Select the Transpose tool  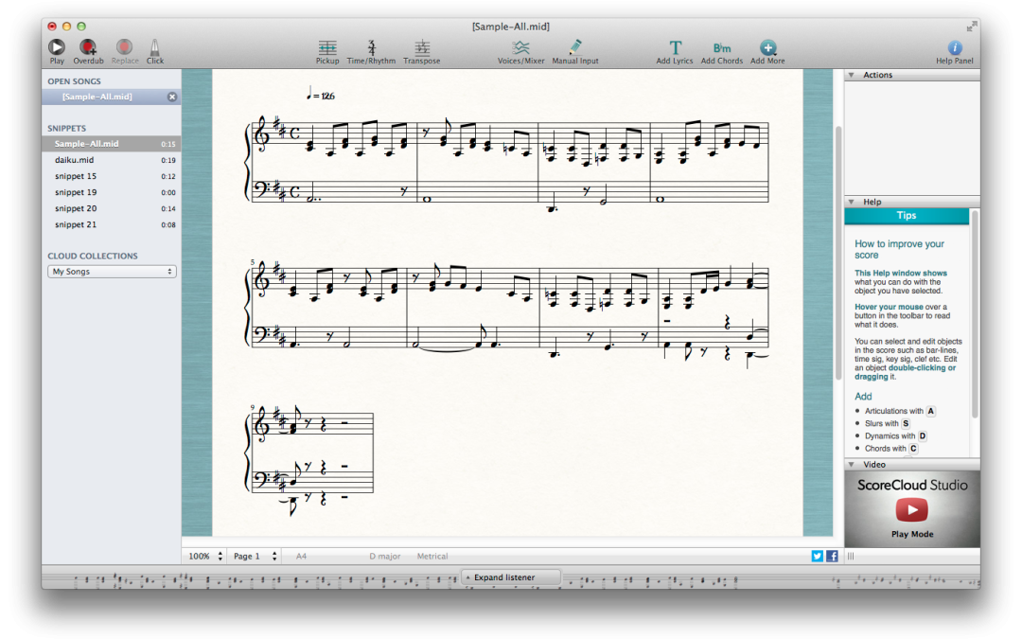[x=422, y=47]
